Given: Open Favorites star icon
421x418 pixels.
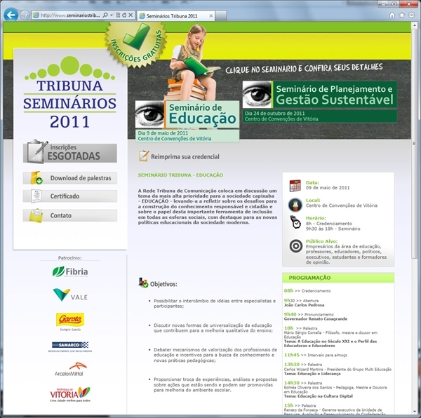Looking at the screenshot, I should [x=401, y=15].
